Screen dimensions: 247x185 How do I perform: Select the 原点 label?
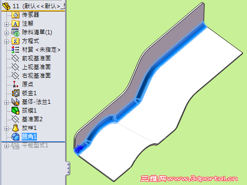tap(28, 85)
